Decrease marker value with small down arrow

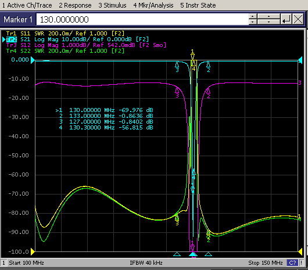[x=253, y=22]
